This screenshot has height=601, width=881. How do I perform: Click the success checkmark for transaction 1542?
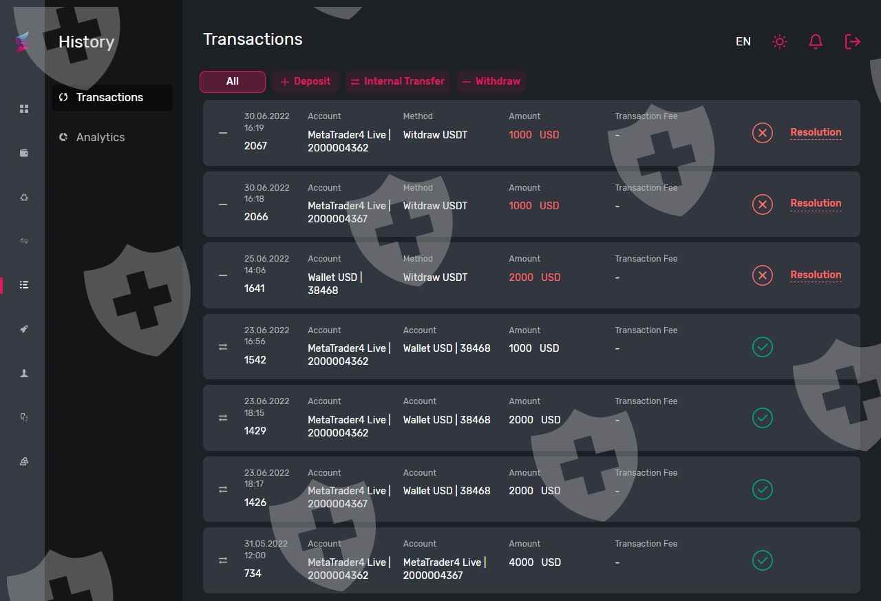762,347
